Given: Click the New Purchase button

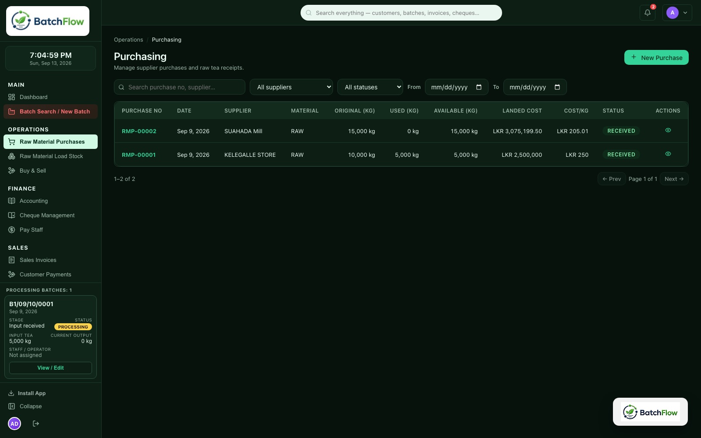Looking at the screenshot, I should coord(656,57).
